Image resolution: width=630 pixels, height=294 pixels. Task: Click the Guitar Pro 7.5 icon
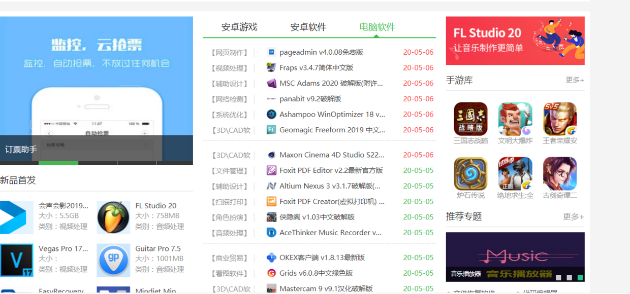coord(113,260)
